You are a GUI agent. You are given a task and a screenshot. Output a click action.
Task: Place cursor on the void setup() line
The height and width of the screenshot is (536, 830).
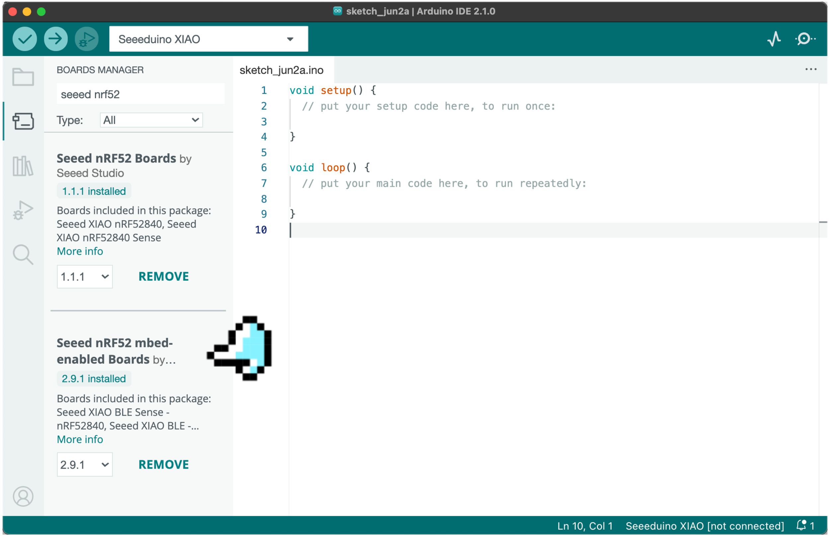click(x=333, y=90)
